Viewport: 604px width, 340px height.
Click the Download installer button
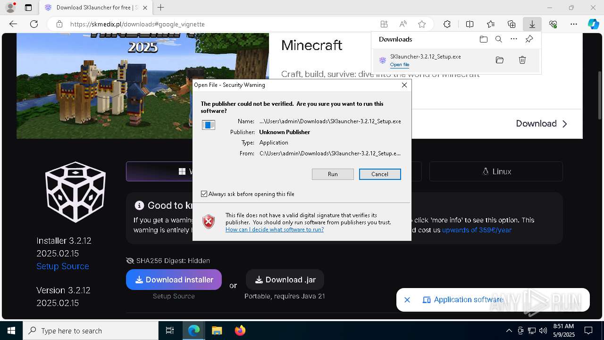[174, 280]
